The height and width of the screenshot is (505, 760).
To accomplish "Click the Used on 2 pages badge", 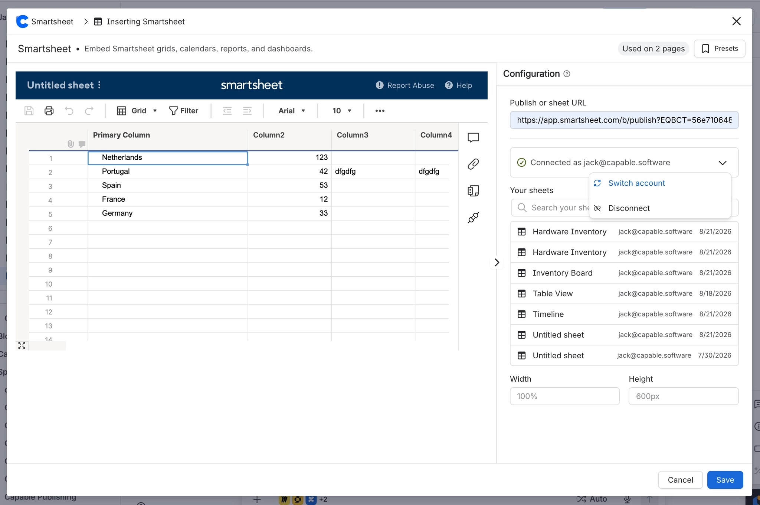I will click(x=653, y=49).
